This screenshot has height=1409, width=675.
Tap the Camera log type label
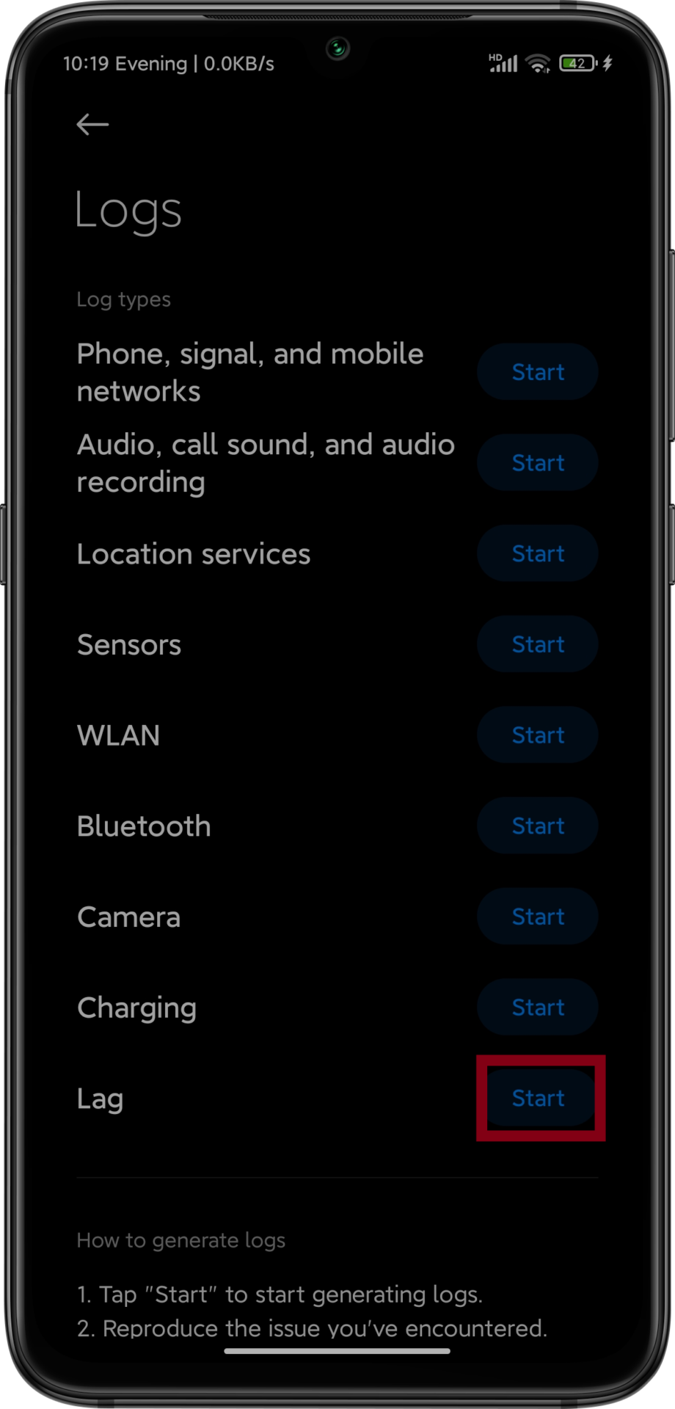pyautogui.click(x=129, y=917)
